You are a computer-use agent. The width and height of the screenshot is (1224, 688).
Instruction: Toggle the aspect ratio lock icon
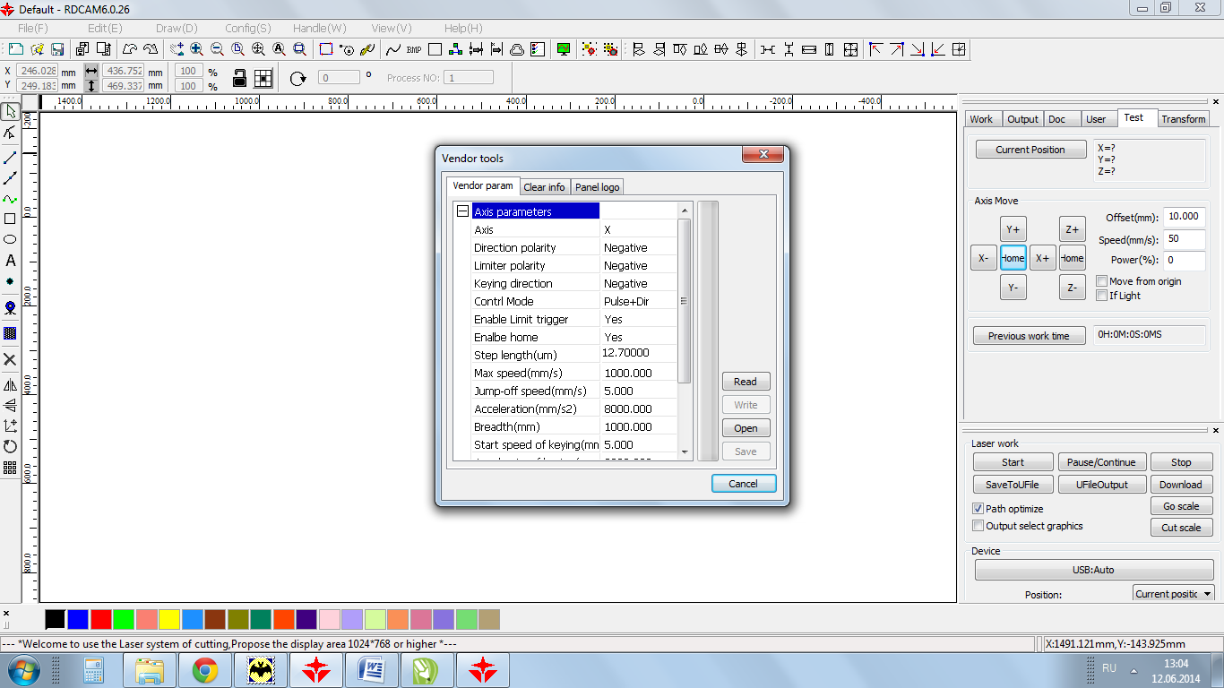[240, 78]
